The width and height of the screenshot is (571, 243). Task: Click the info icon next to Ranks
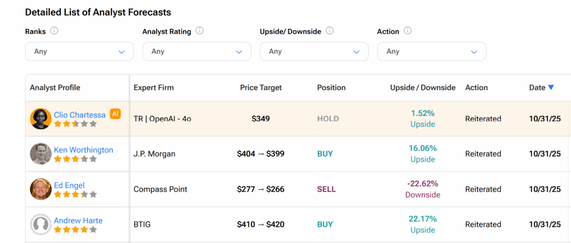(x=54, y=31)
